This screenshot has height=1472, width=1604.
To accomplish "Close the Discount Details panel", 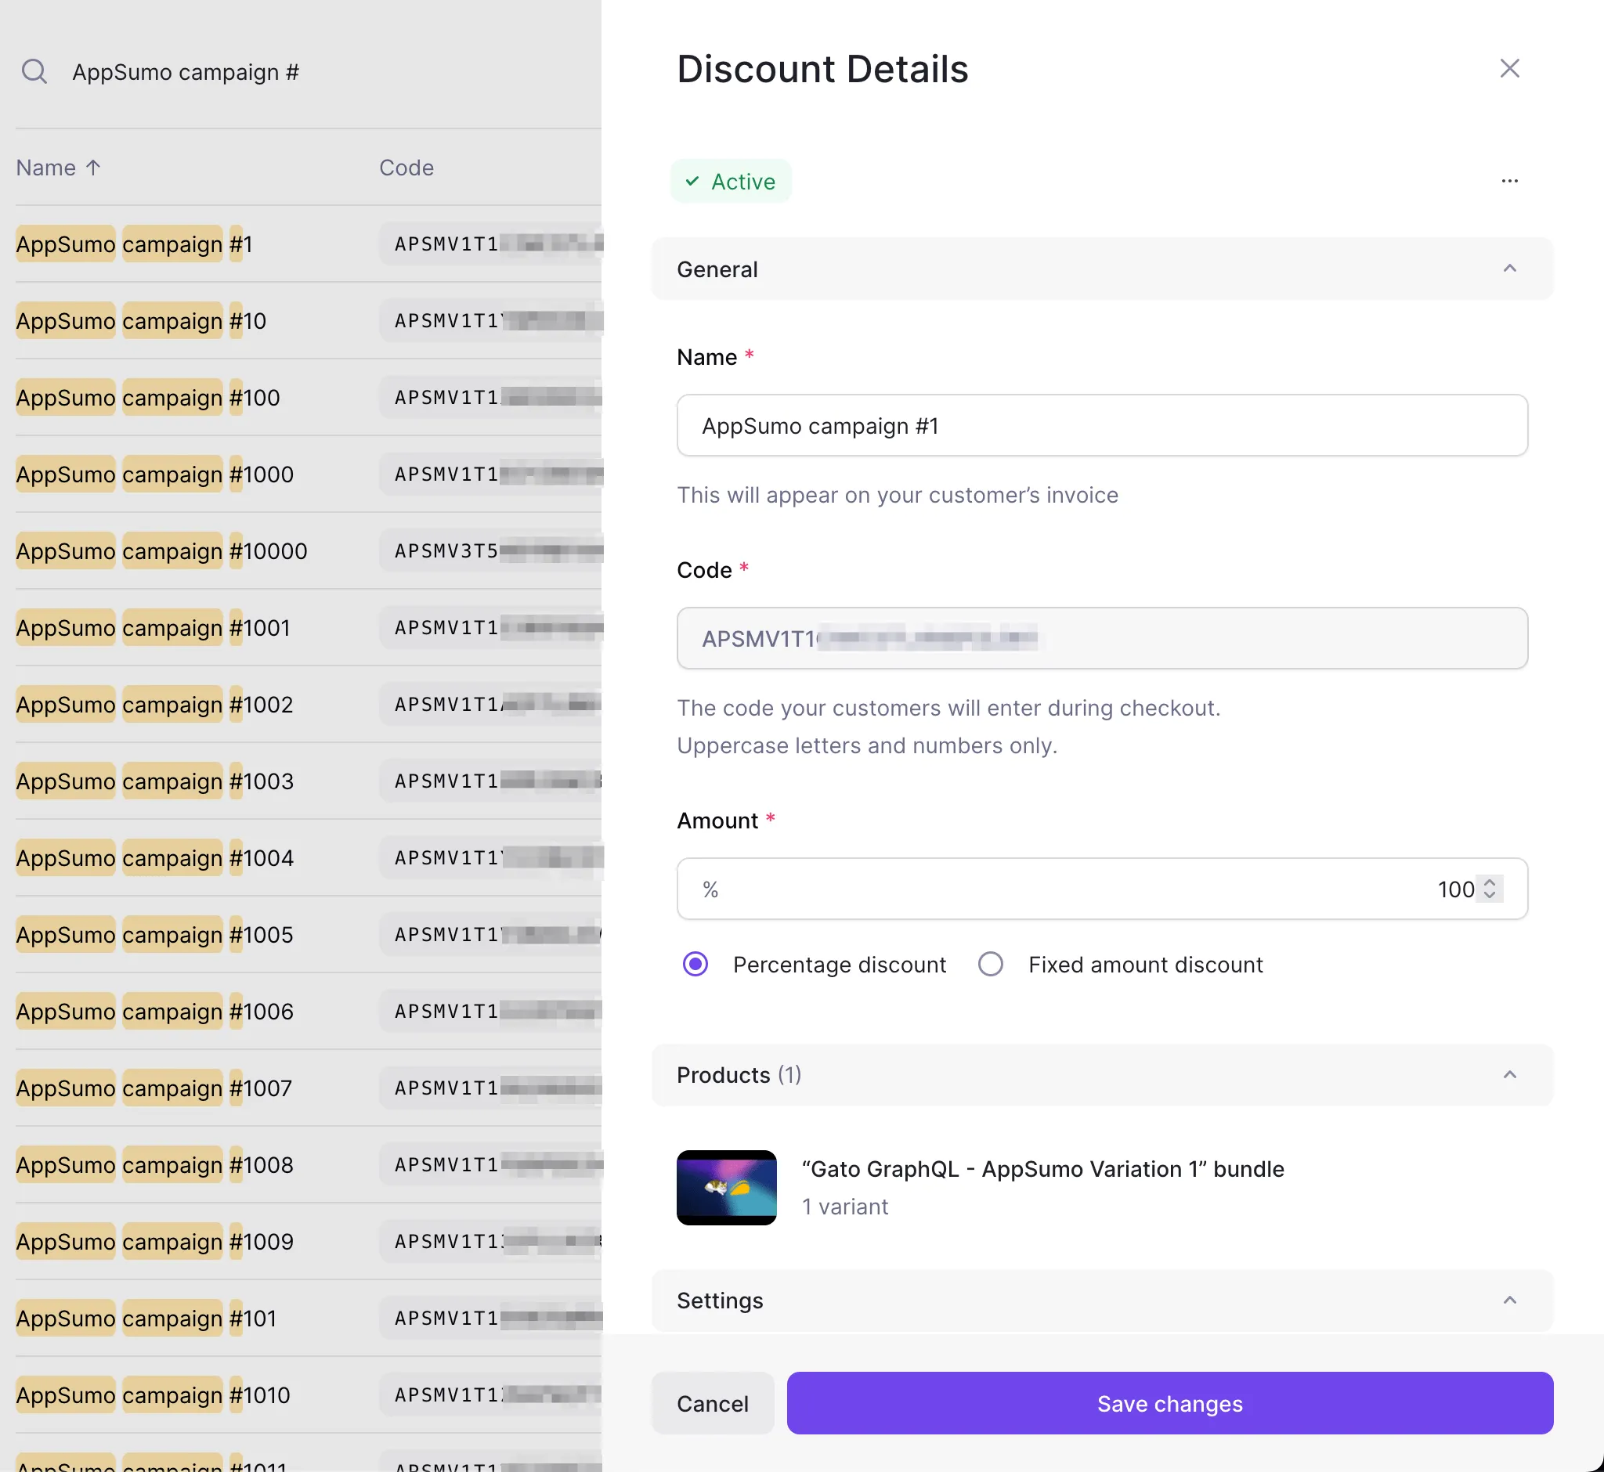I will coord(1509,68).
